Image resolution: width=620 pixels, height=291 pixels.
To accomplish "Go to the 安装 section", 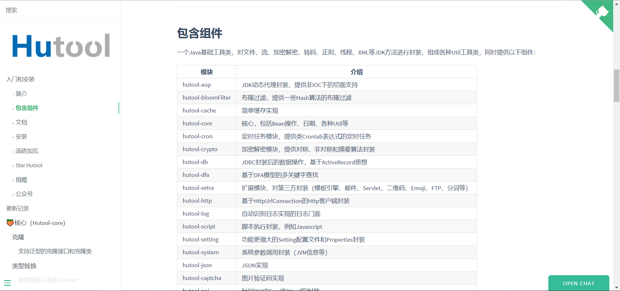I will (x=21, y=136).
